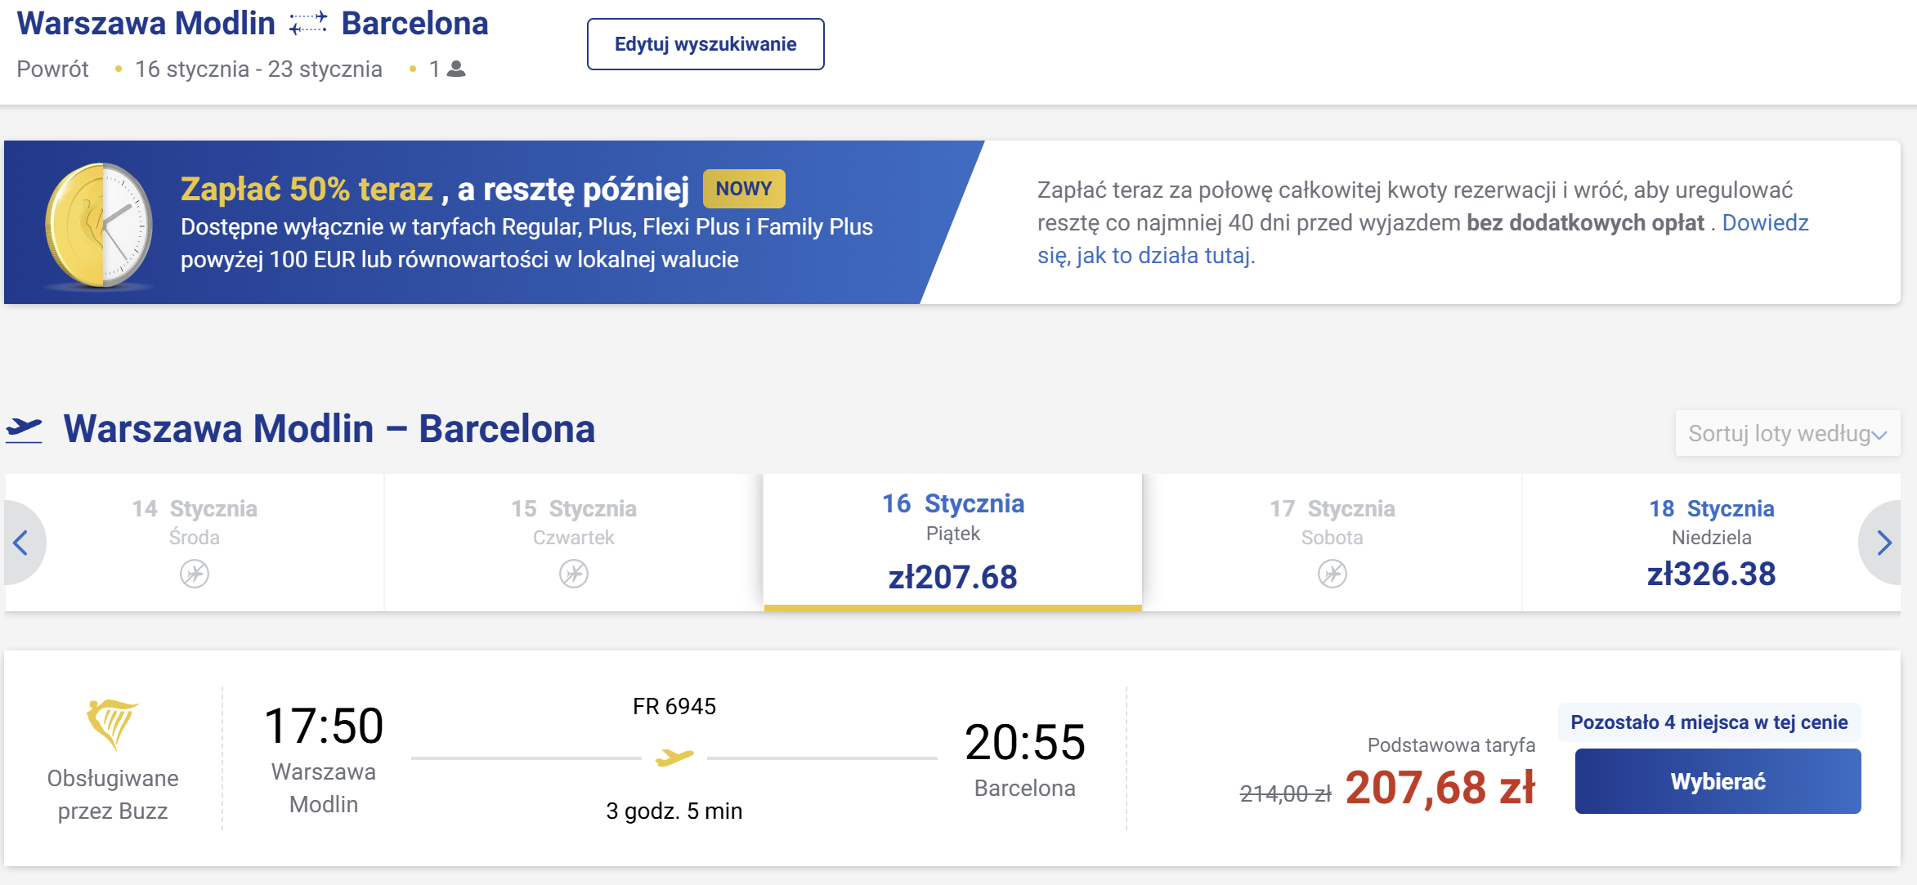Image resolution: width=1917 pixels, height=885 pixels.
Task: Click the NOWY badge in banner
Action: pyautogui.click(x=744, y=189)
